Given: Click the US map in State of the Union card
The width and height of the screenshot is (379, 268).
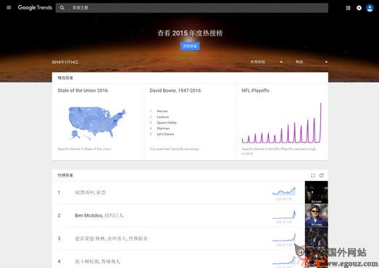Looking at the screenshot, I should [97, 123].
